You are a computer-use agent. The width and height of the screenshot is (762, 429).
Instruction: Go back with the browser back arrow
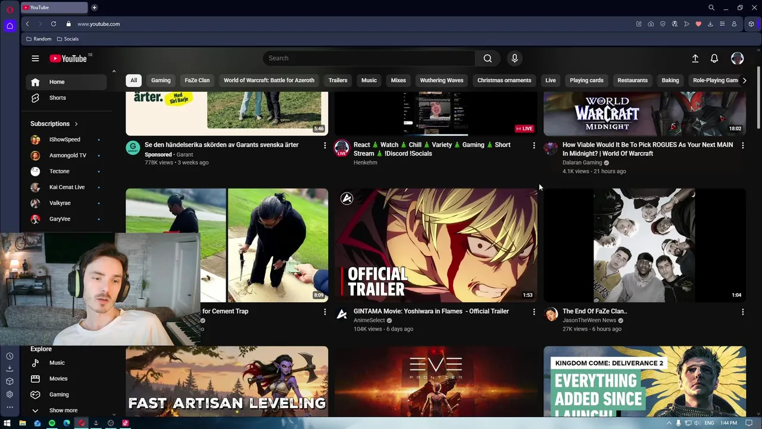(x=27, y=24)
